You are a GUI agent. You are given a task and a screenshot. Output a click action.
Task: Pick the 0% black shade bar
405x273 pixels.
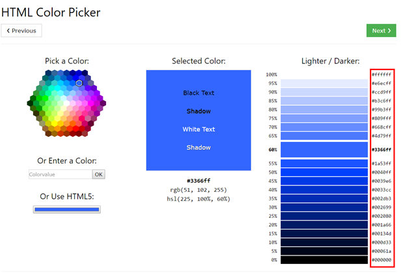[324, 259]
